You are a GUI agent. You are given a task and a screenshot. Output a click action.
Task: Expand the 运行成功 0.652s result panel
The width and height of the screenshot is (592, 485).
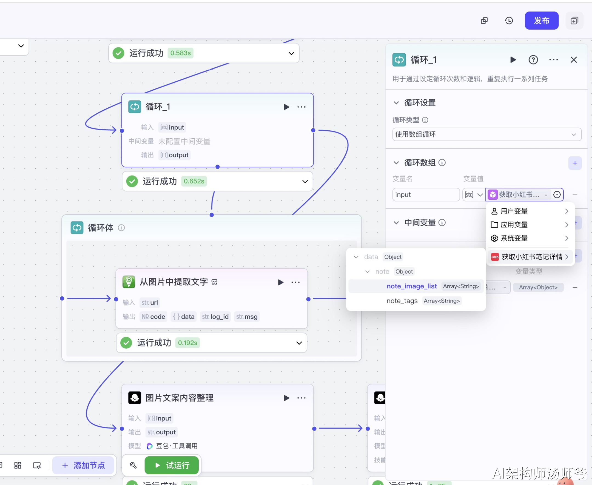click(305, 181)
